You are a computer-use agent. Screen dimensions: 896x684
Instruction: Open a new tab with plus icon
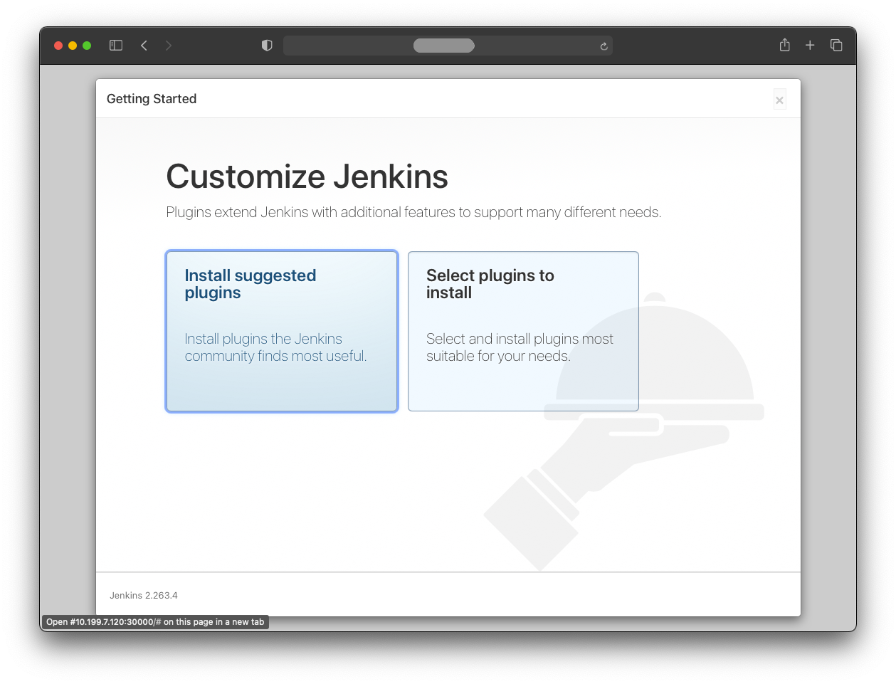point(810,46)
